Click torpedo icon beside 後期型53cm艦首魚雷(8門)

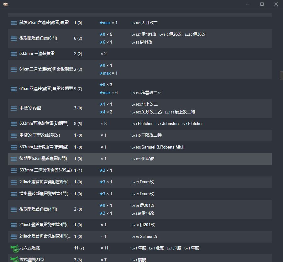tap(14, 159)
